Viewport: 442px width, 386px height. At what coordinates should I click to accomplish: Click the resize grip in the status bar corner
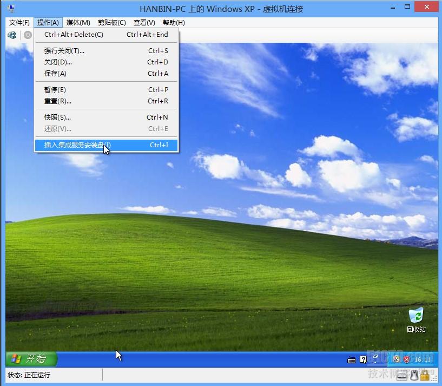pos(434,378)
